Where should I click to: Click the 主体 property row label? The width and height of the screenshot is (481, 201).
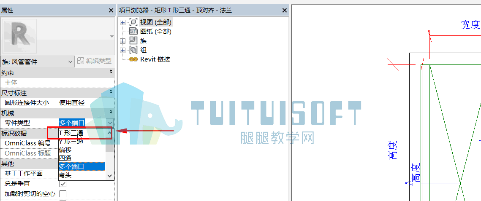pyautogui.click(x=11, y=83)
